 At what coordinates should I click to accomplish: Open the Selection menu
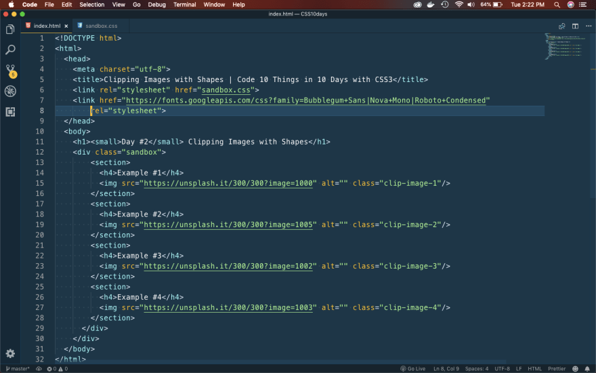[x=92, y=5]
